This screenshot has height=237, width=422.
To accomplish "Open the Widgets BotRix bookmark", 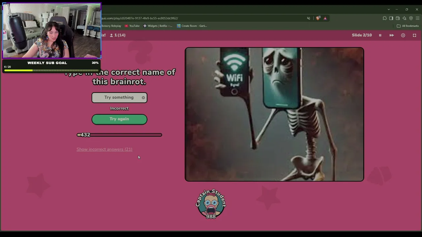I will point(158,26).
